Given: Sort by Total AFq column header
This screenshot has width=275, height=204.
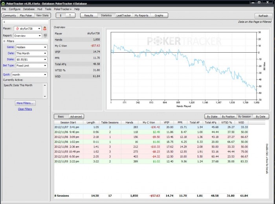Looking at the screenshot, I should pos(211,122).
